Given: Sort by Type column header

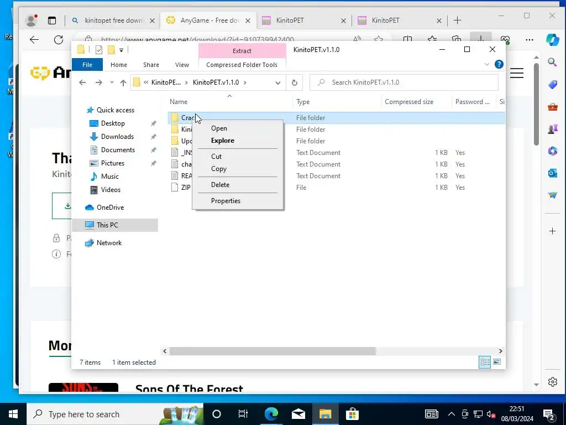Looking at the screenshot, I should (337, 102).
